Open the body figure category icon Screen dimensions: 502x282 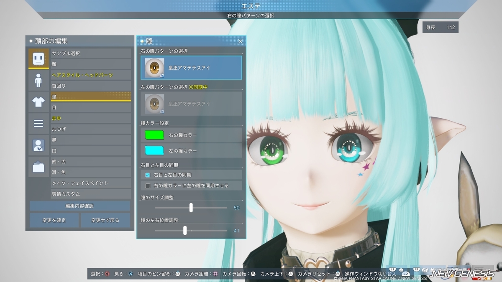(x=38, y=80)
